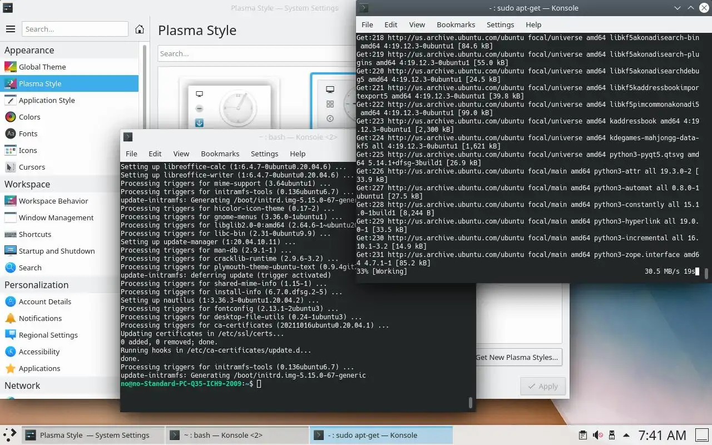712x445 pixels.
Task: Click the '33% [Working]' progress line
Action: (382, 271)
